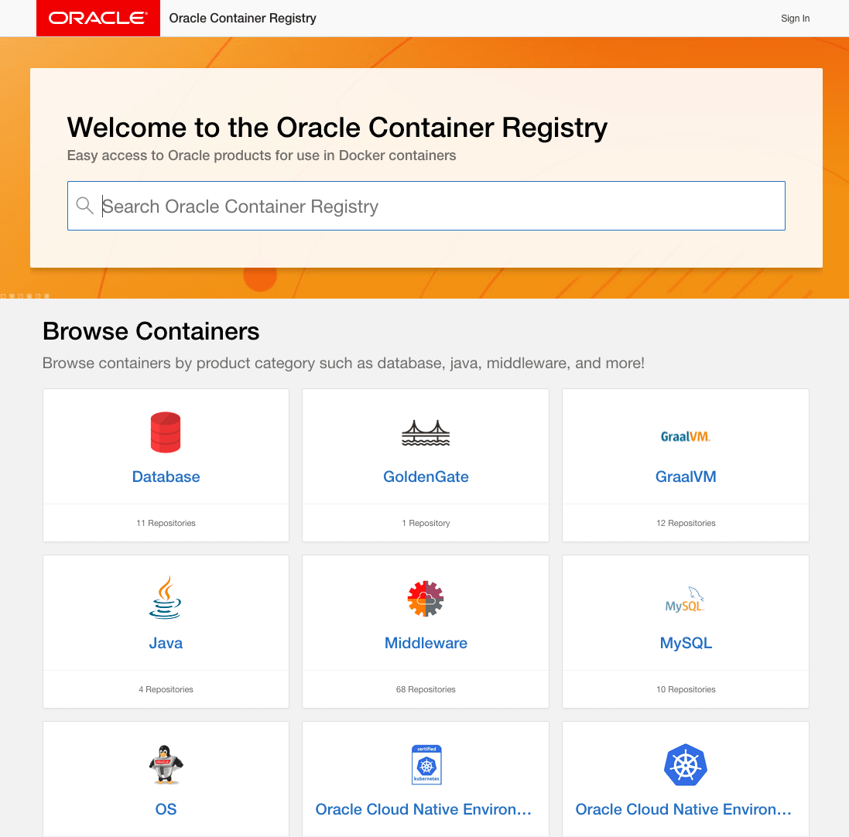Click the Middleware gear cloud icon
Image resolution: width=849 pixels, height=837 pixels.
pos(426,599)
